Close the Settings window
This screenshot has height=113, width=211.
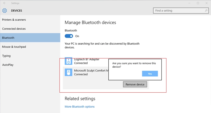(x=206, y=3)
